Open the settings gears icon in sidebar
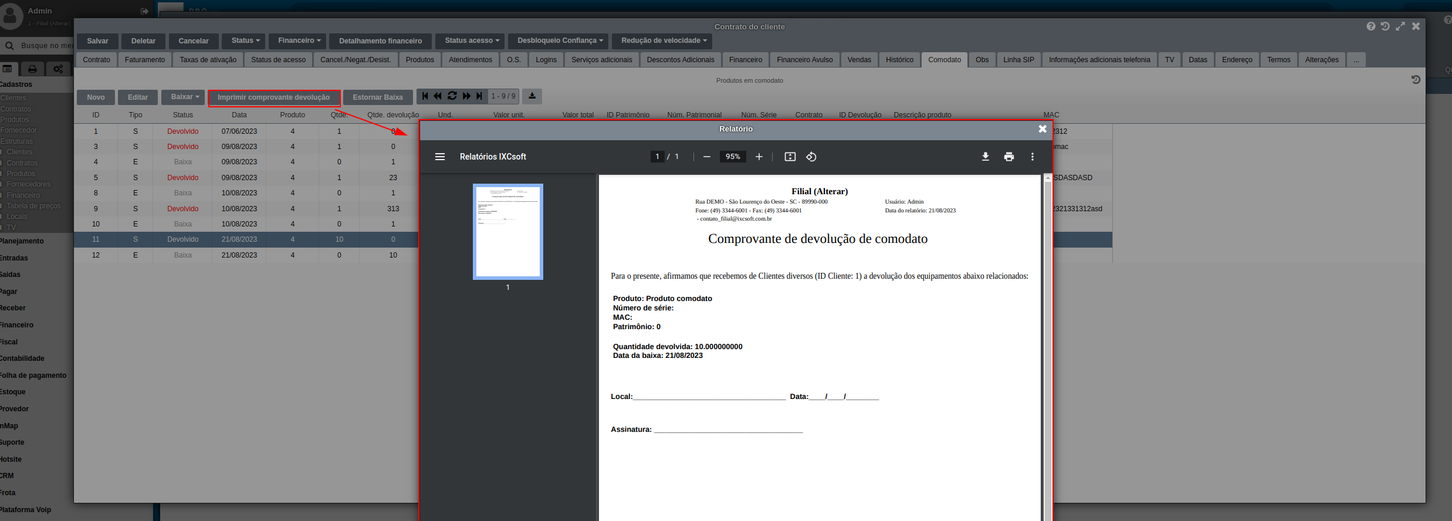The width and height of the screenshot is (1452, 521). point(59,69)
